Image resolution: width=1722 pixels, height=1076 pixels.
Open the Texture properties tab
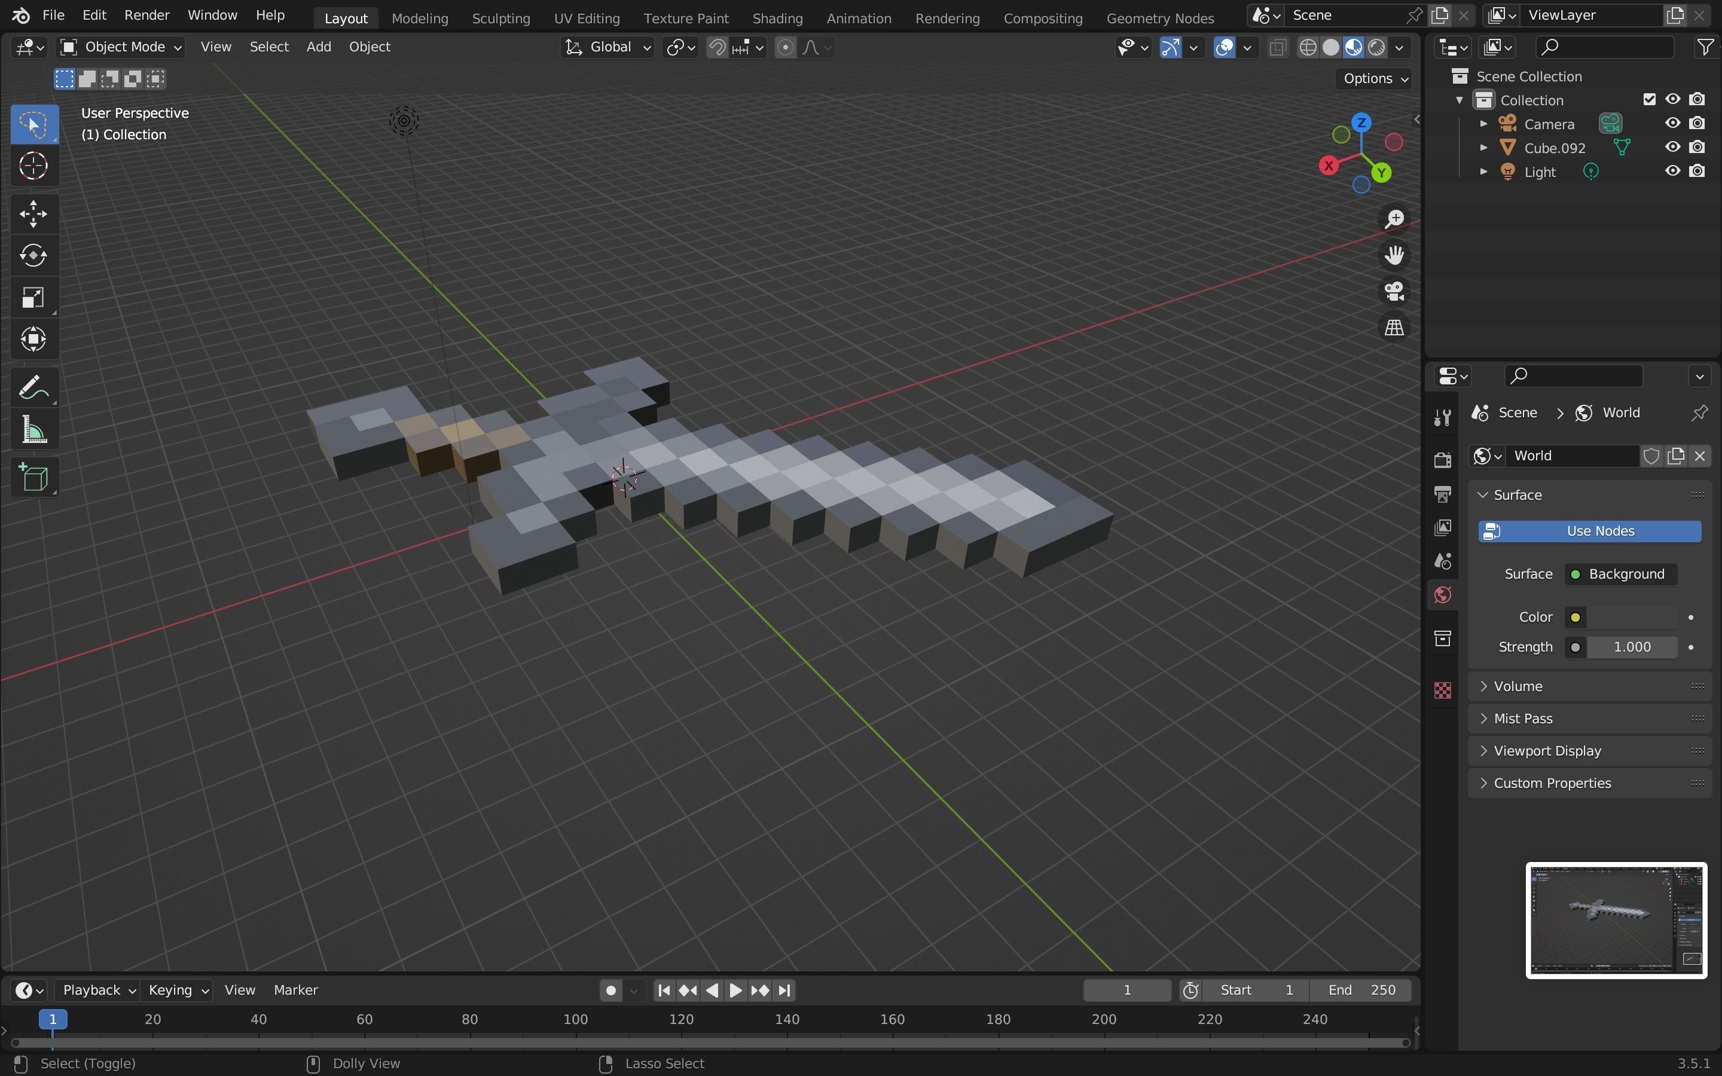[1442, 690]
